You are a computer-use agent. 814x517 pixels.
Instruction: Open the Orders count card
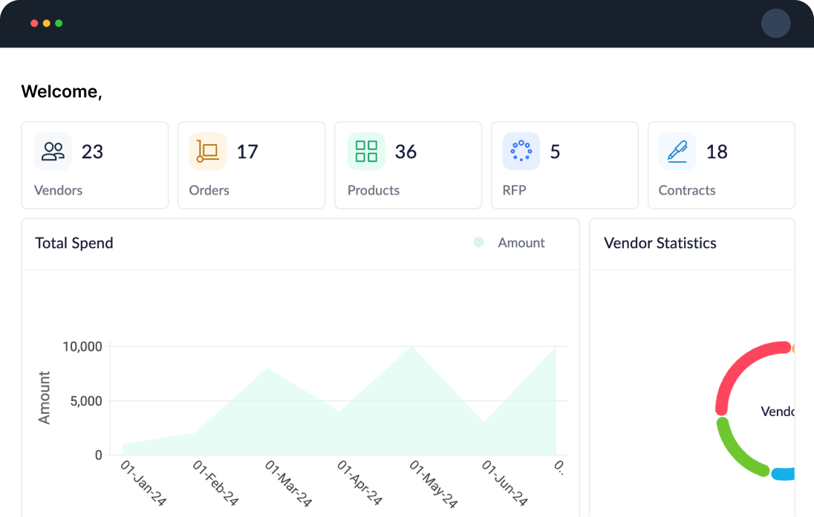click(251, 165)
